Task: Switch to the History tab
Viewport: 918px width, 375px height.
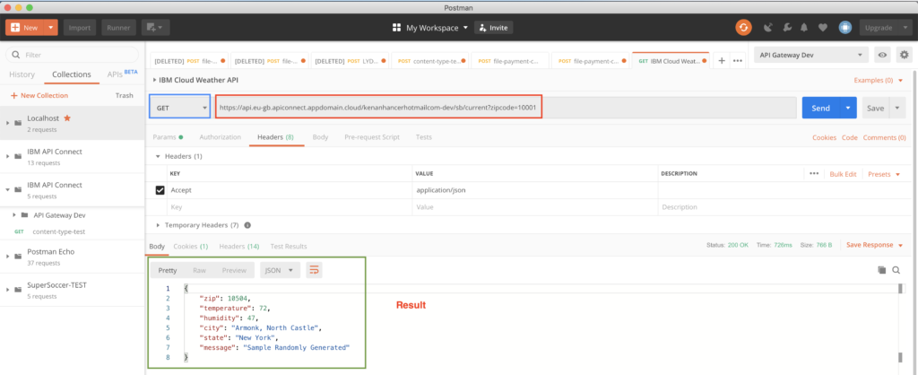Action: click(x=22, y=74)
